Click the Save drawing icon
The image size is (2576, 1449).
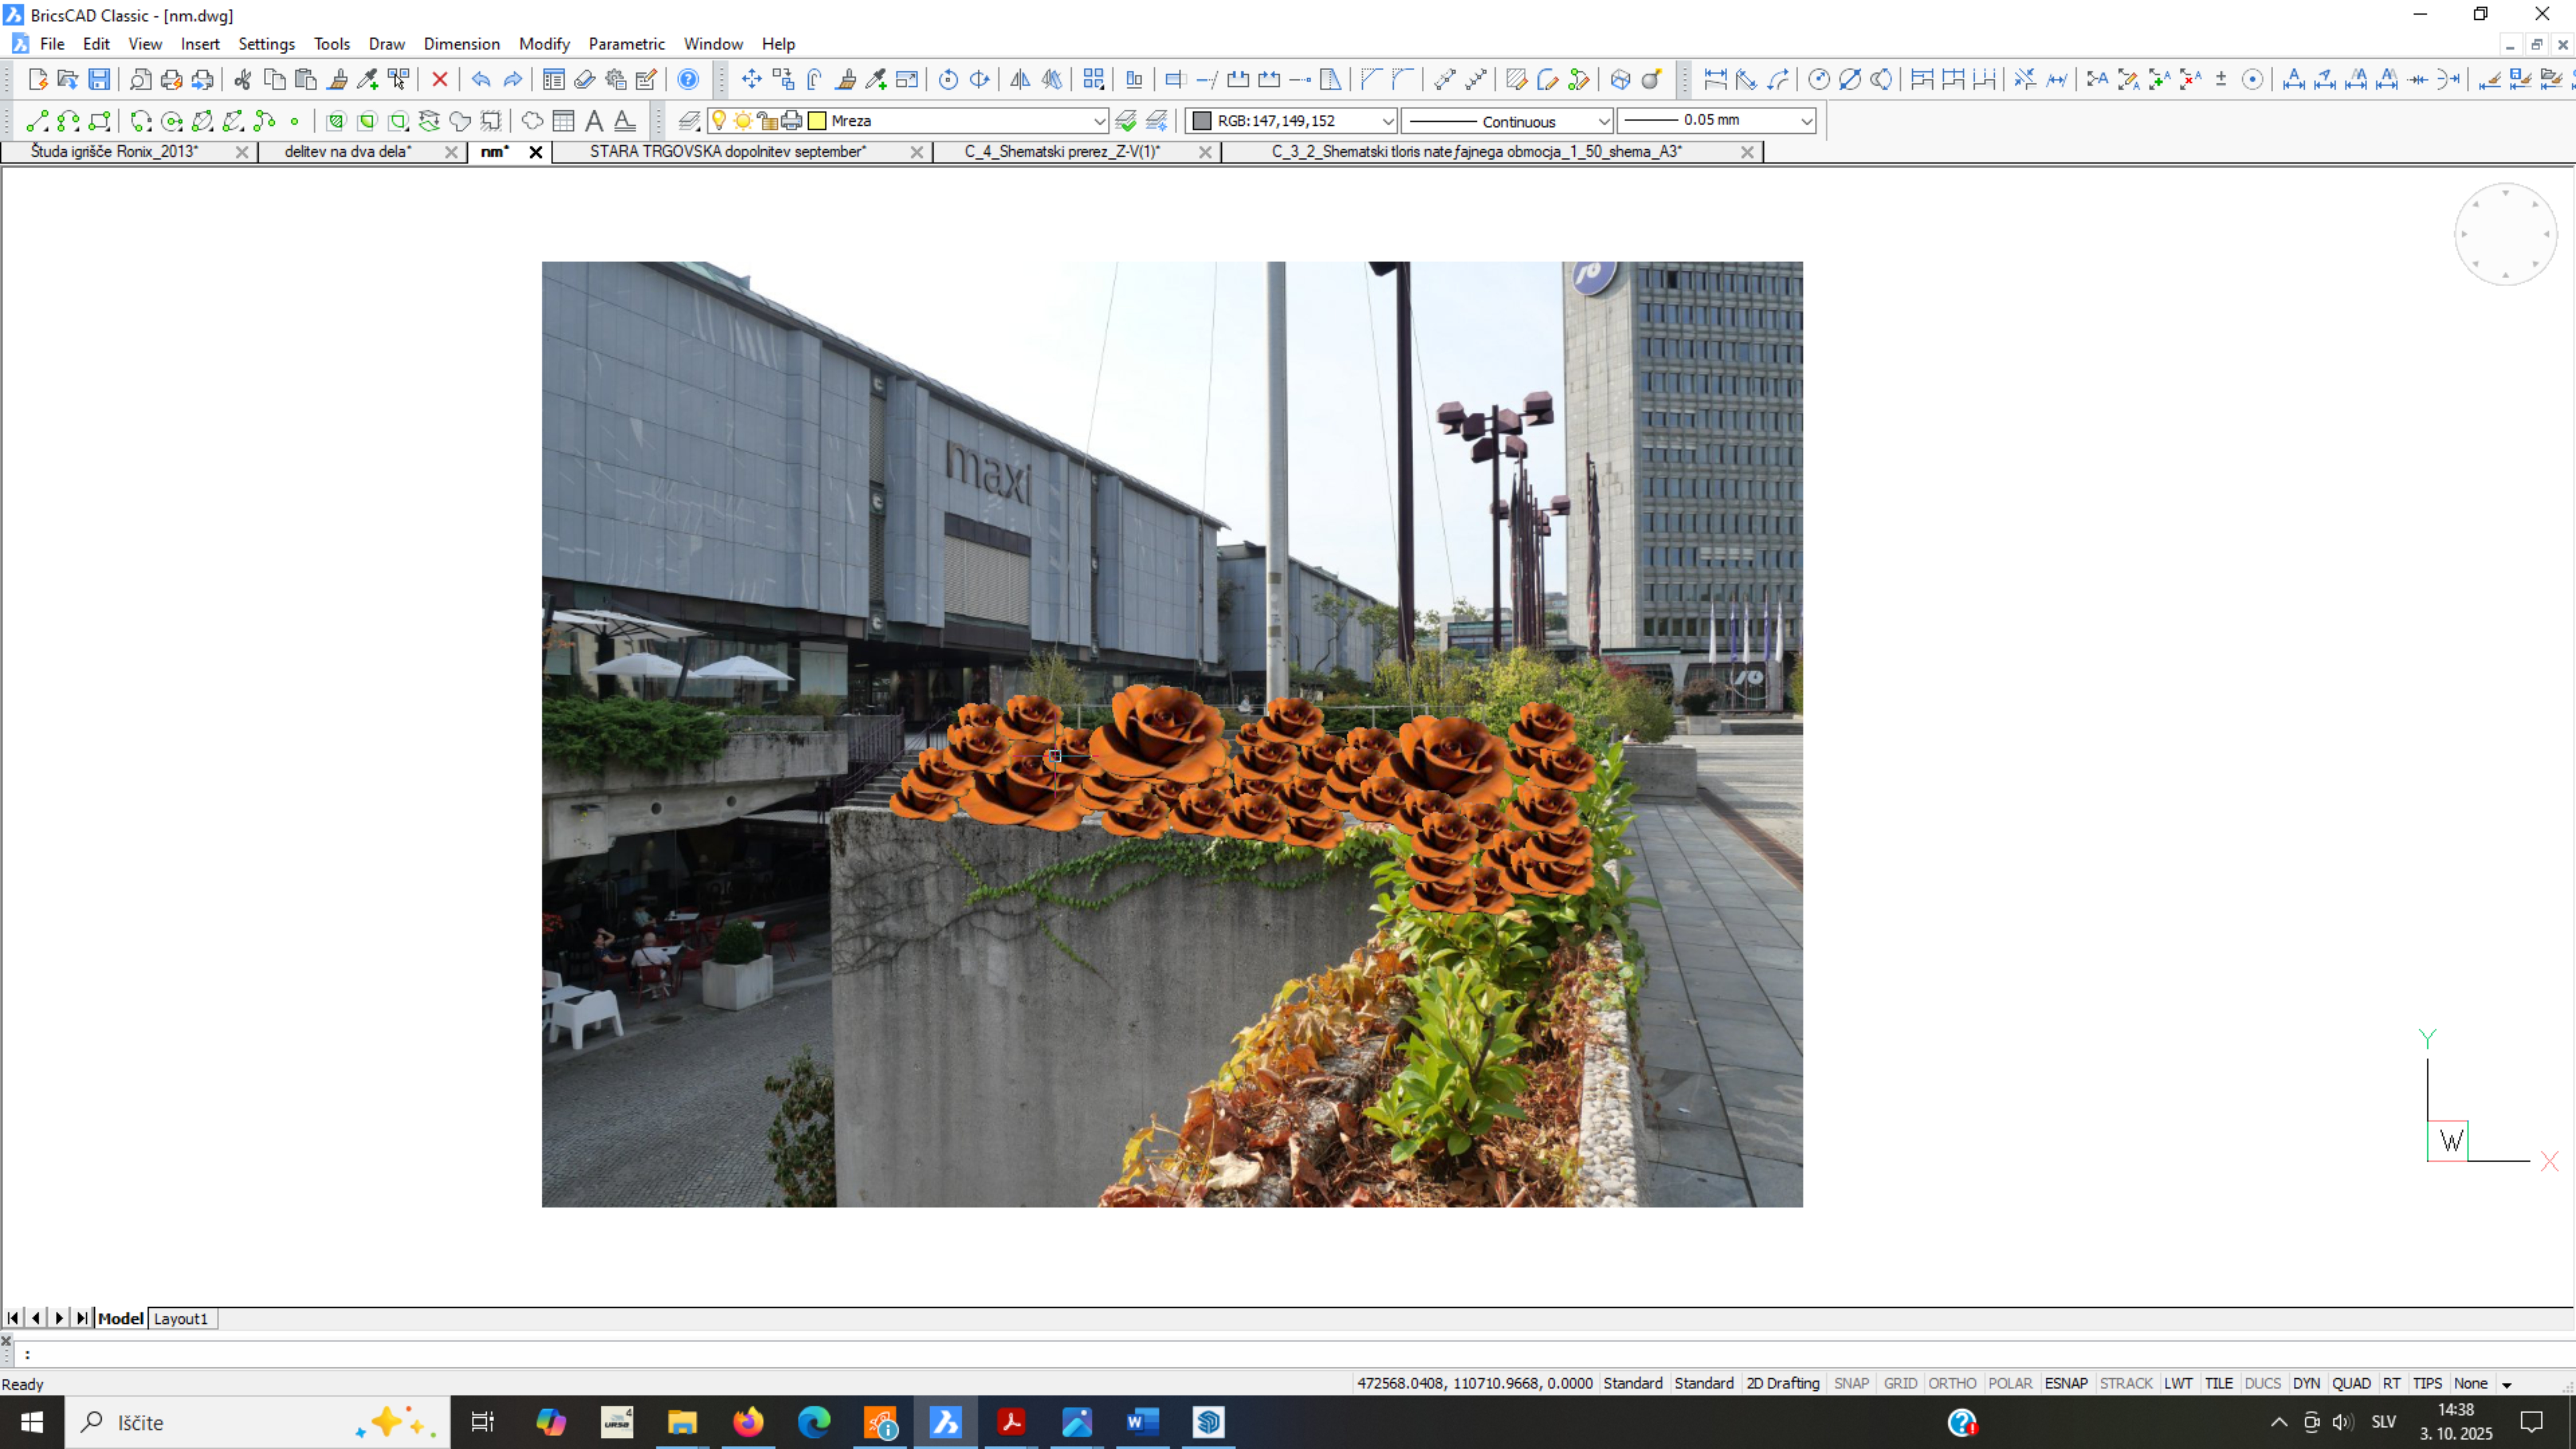(99, 80)
